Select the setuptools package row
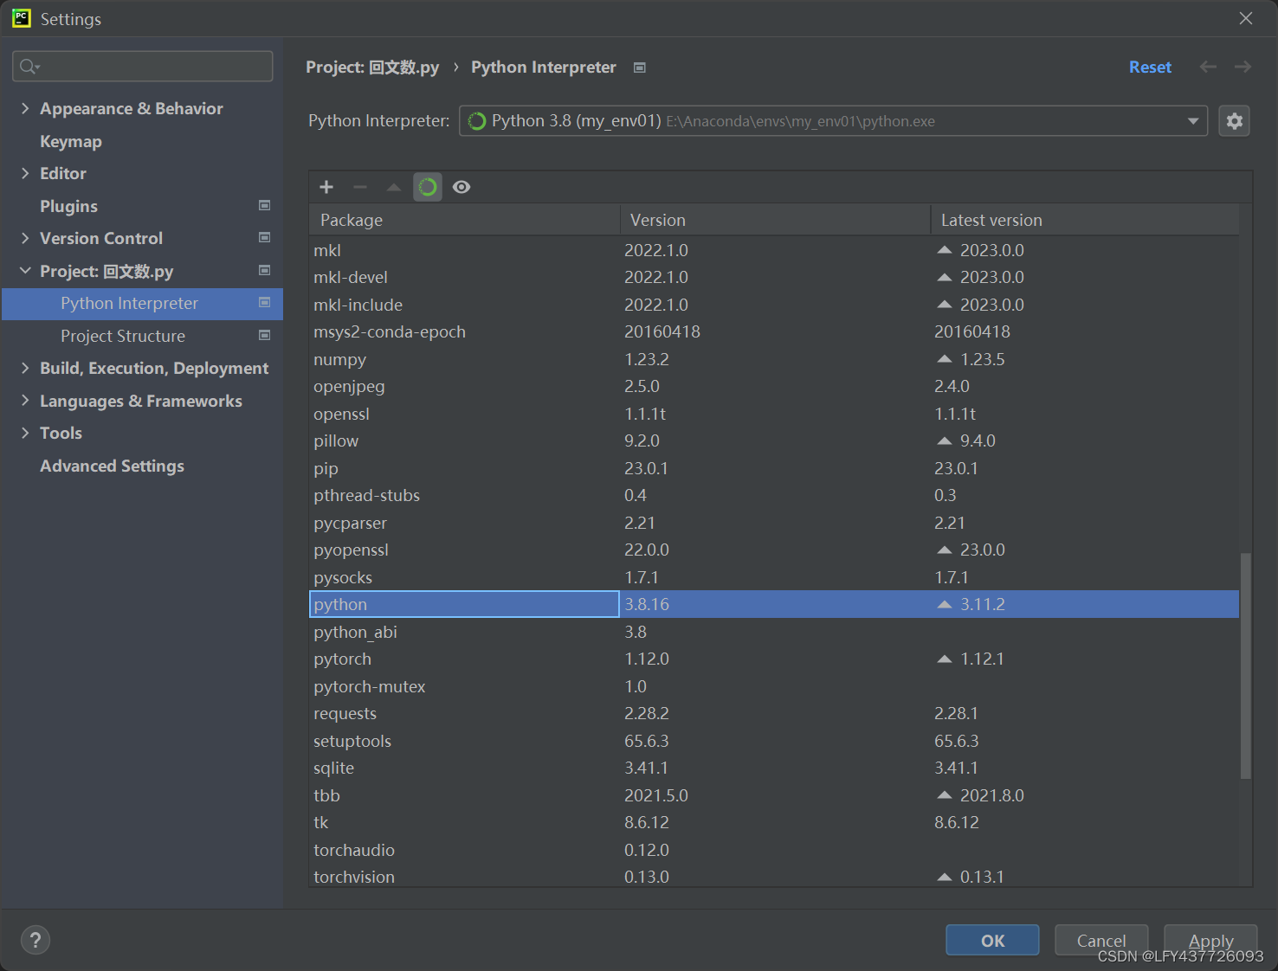 (x=774, y=741)
